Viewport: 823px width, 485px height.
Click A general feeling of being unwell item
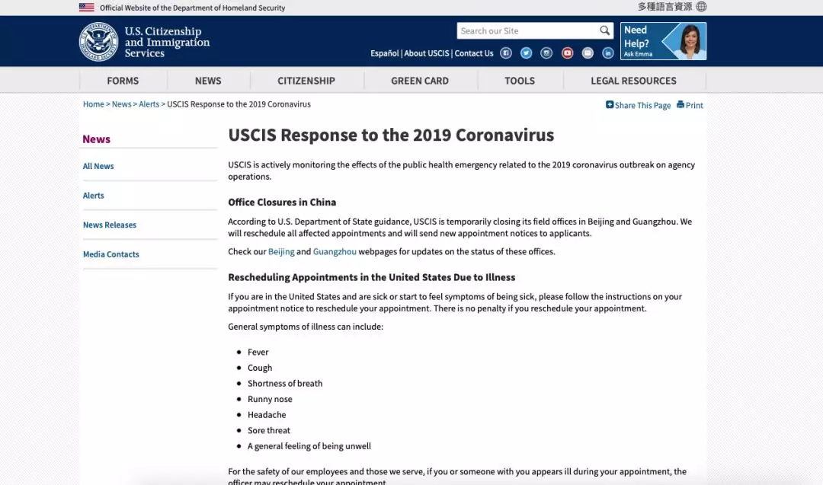309,446
